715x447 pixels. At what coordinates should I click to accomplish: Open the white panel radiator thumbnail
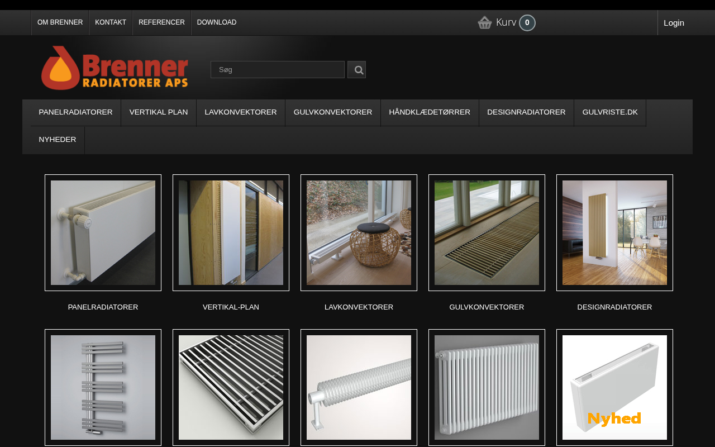tap(103, 232)
